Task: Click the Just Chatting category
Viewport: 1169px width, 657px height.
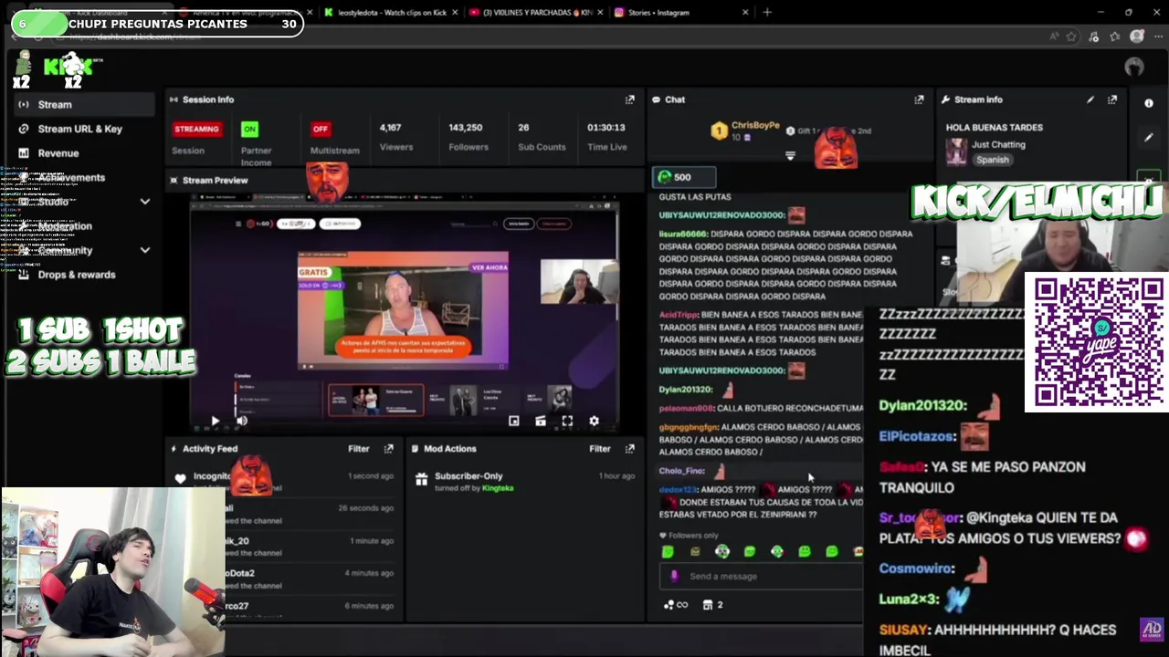Action: [x=998, y=144]
